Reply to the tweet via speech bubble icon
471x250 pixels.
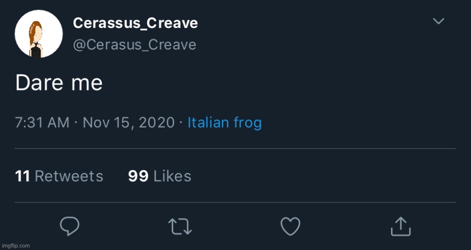click(x=70, y=226)
